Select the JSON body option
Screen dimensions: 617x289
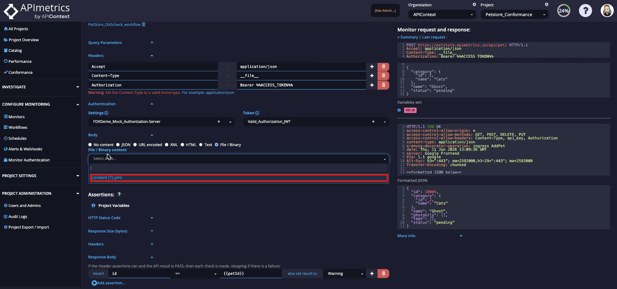coord(118,145)
